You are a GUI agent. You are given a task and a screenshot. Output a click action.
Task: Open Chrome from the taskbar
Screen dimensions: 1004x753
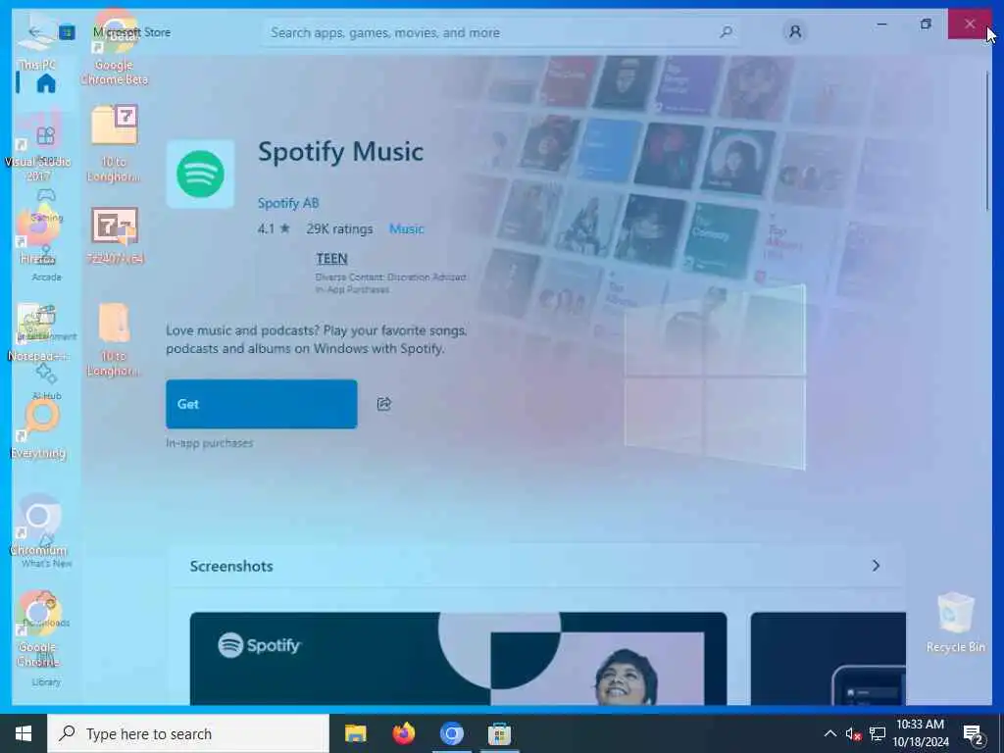(451, 733)
